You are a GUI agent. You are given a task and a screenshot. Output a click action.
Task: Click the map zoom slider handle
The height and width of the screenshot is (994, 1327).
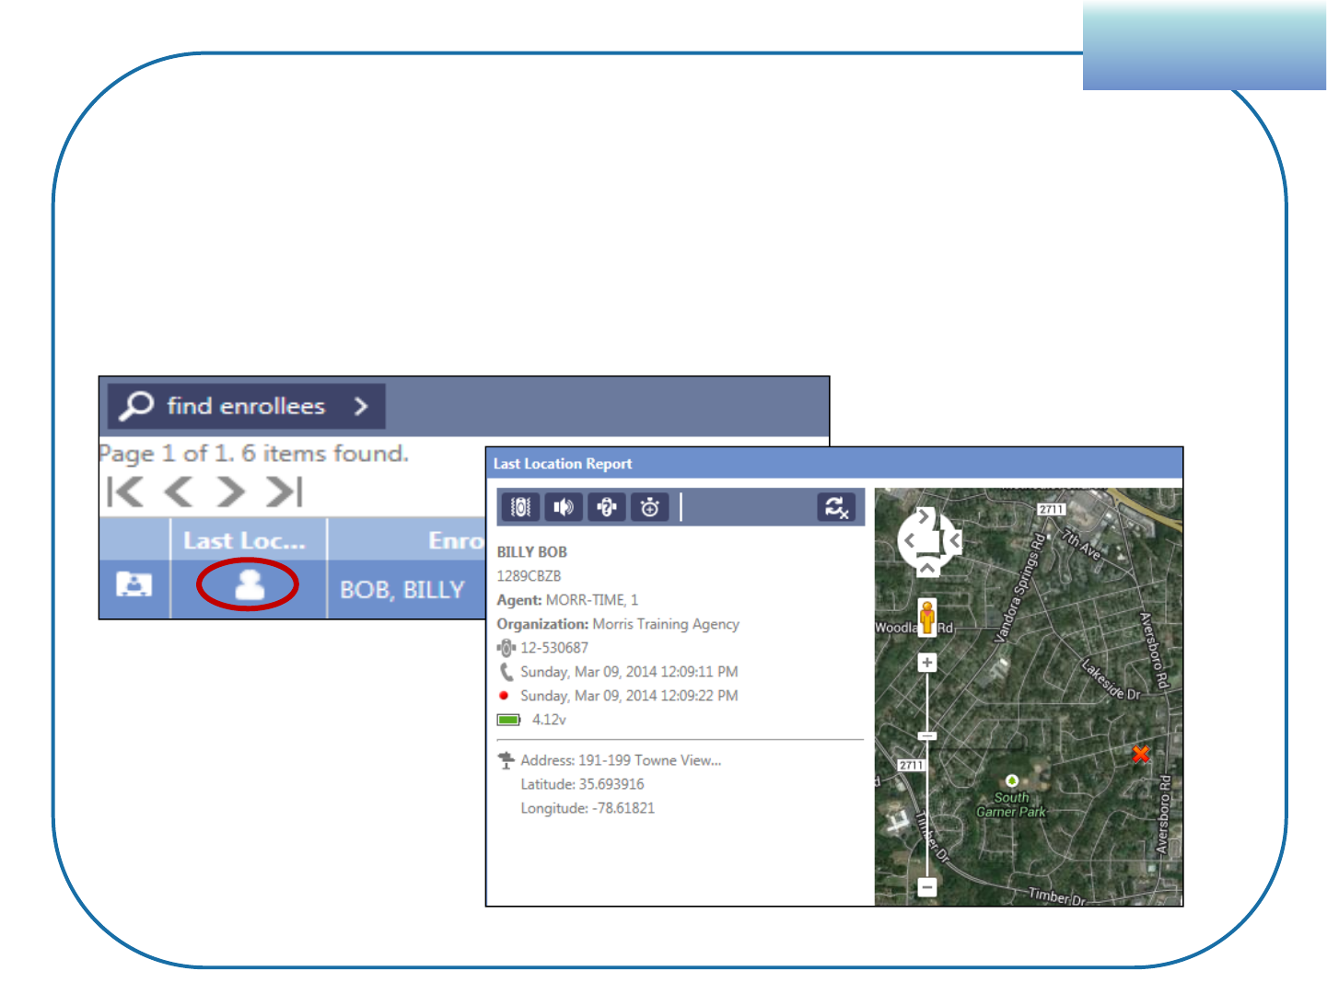(927, 736)
